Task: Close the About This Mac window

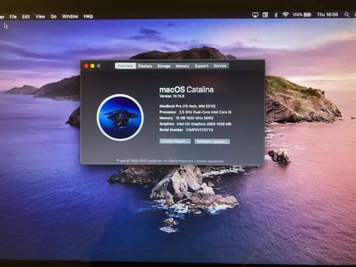Action: (x=86, y=66)
